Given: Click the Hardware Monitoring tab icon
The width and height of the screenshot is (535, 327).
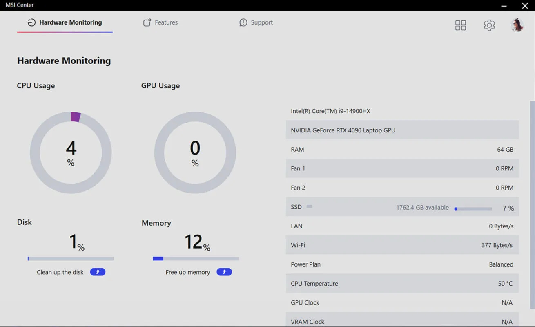Looking at the screenshot, I should coord(31,22).
